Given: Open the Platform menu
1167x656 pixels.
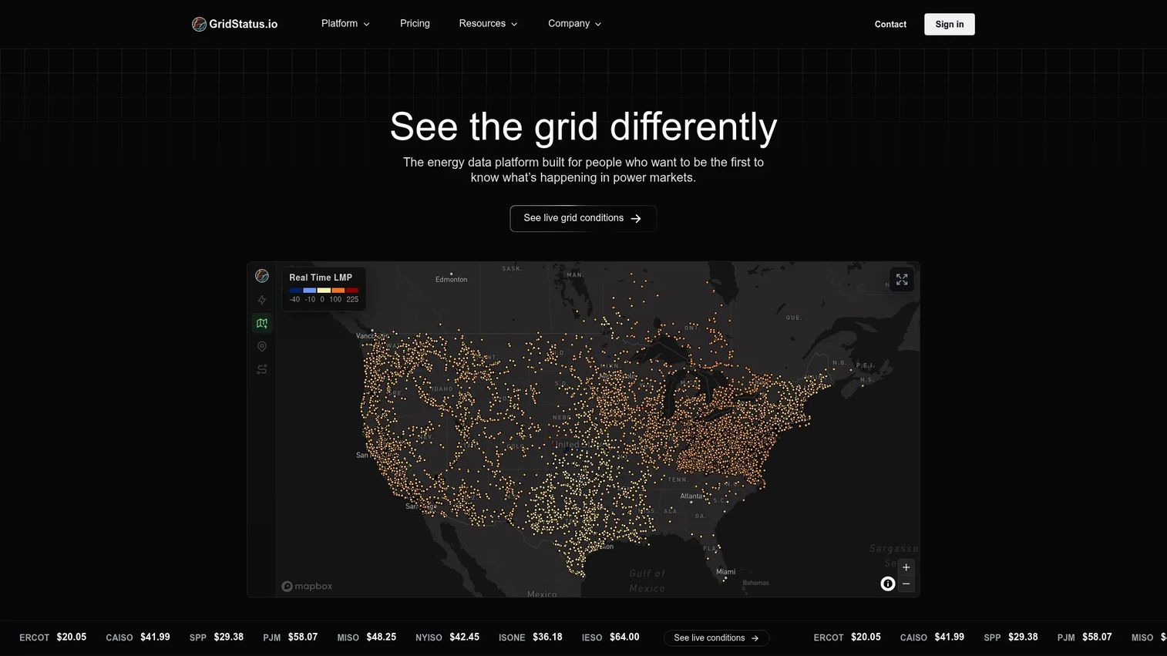Looking at the screenshot, I should [345, 24].
